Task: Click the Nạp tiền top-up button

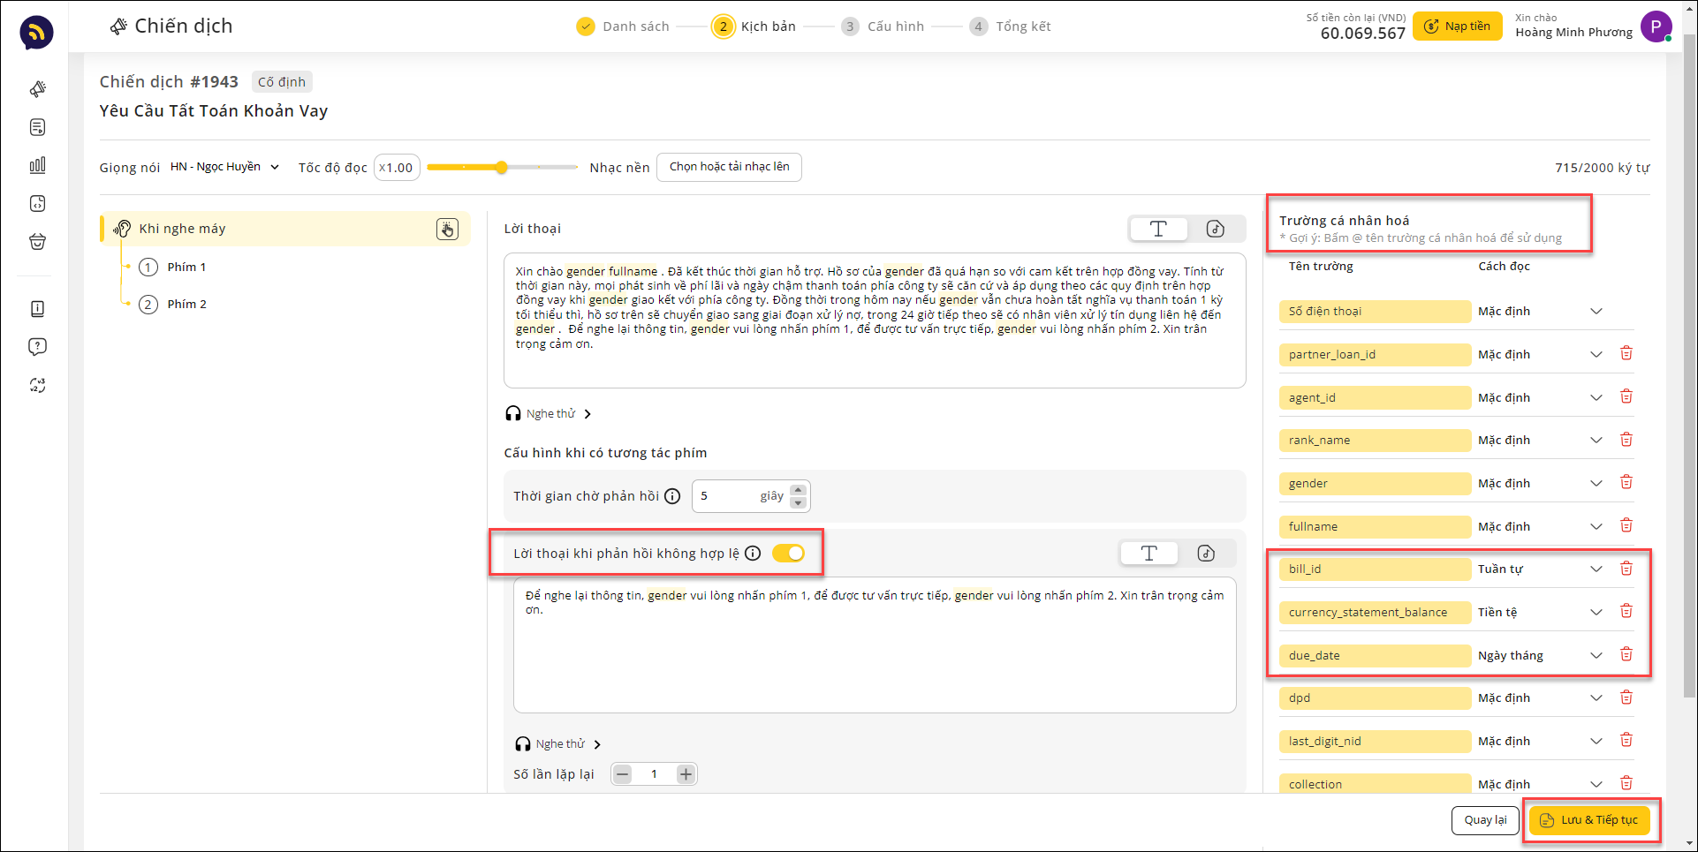Action: click(1457, 26)
